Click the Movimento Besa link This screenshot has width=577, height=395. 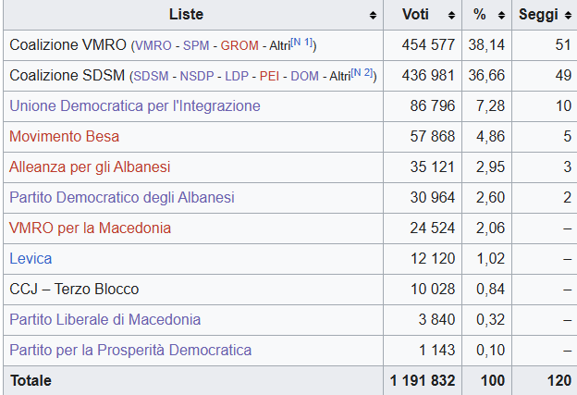(x=64, y=137)
